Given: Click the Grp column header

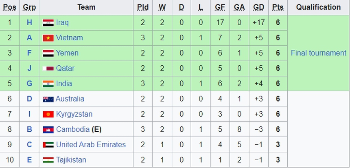Looking at the screenshot, I should 29,7.
